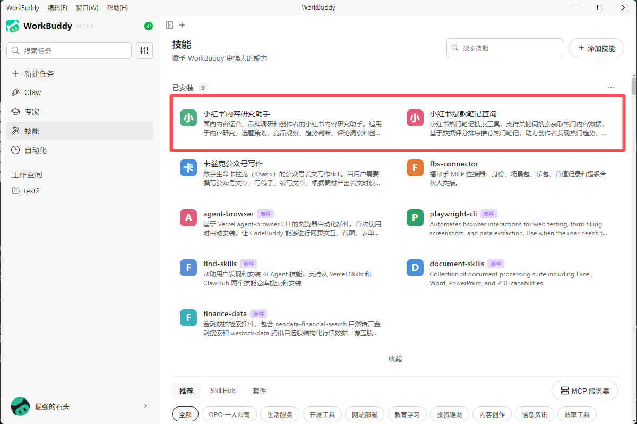Open the fbs-connector skill title

[x=454, y=164]
